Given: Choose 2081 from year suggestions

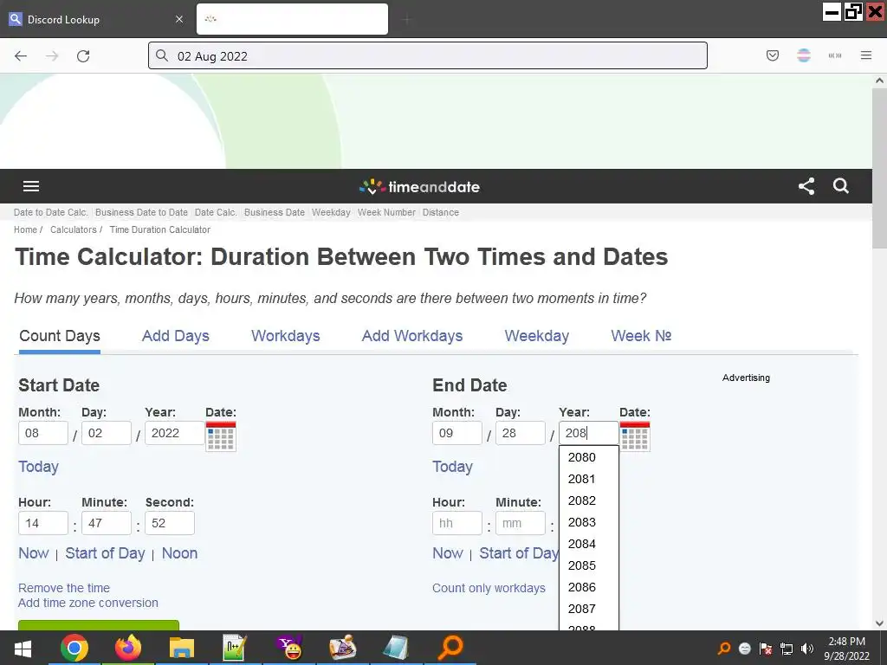Looking at the screenshot, I should click(589, 479).
